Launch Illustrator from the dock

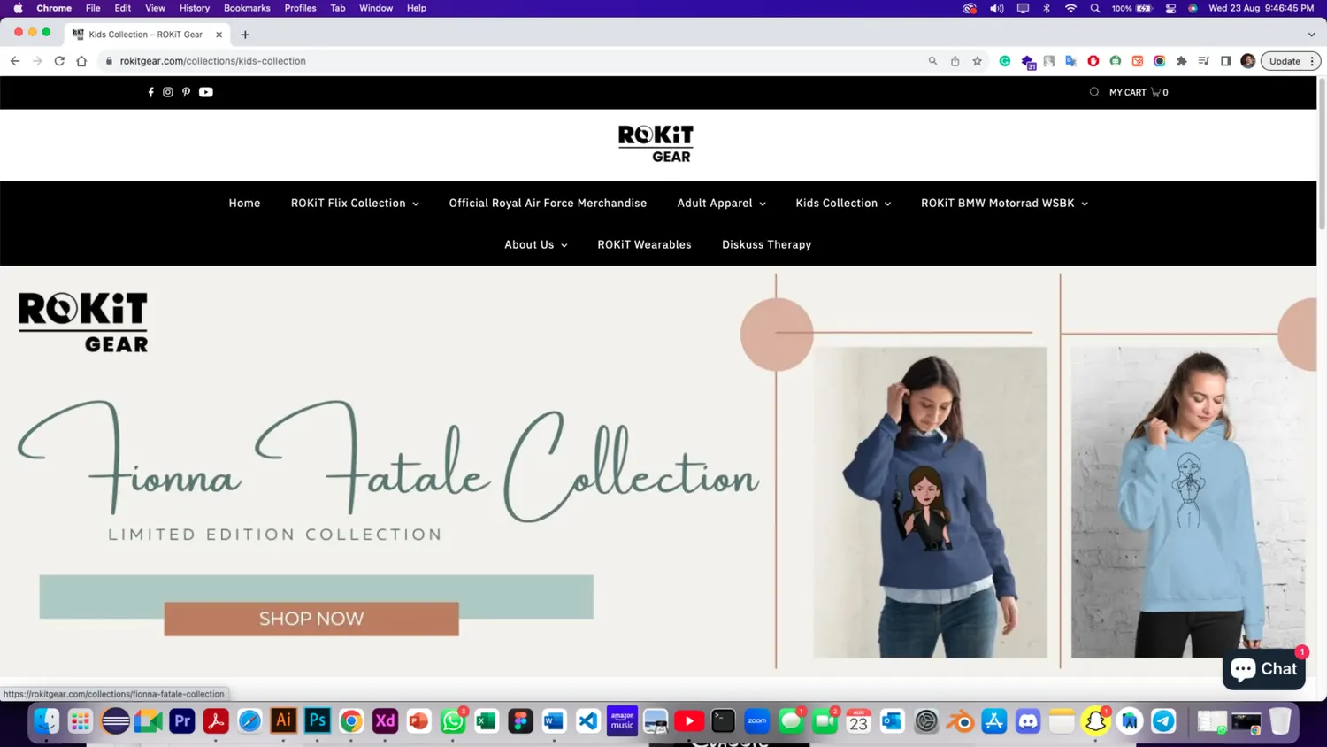coord(284,721)
